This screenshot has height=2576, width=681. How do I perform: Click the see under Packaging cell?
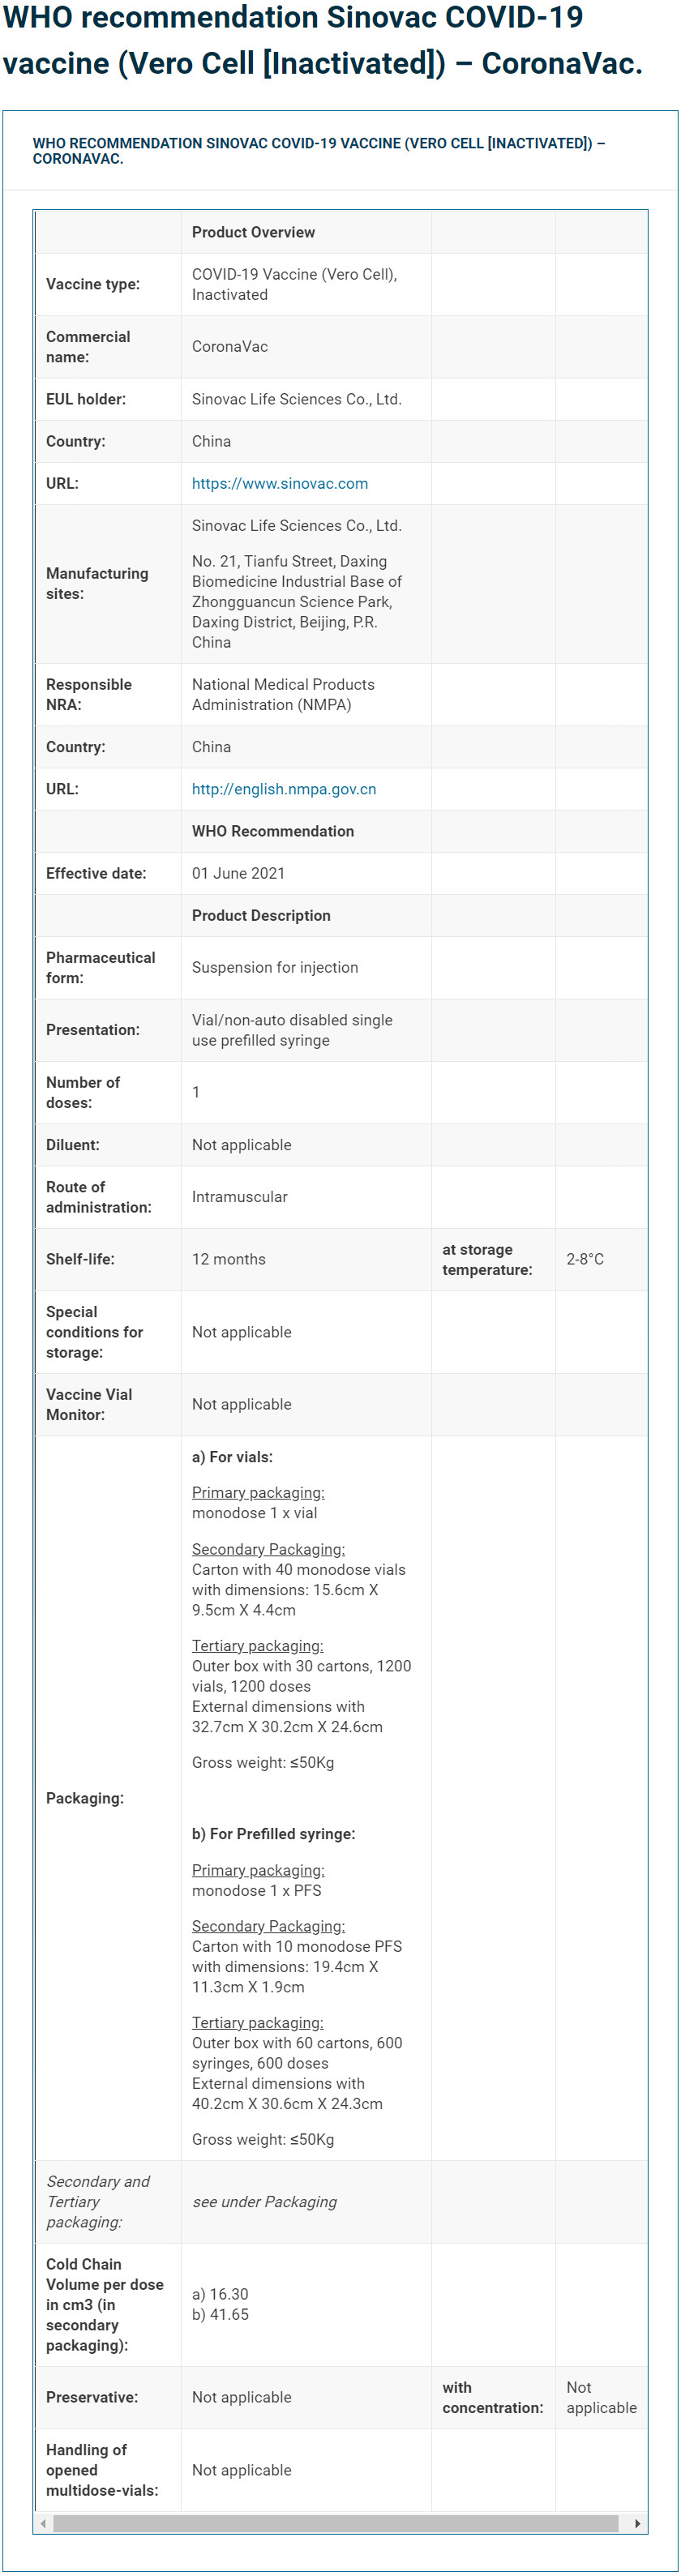click(306, 2201)
